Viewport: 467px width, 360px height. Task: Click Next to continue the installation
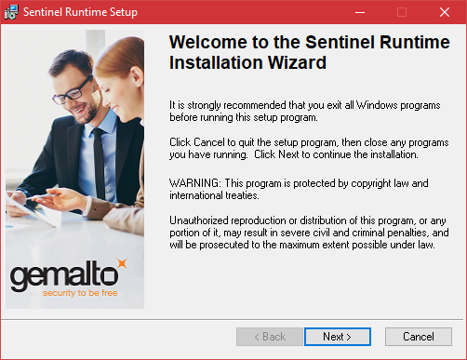[x=338, y=337]
